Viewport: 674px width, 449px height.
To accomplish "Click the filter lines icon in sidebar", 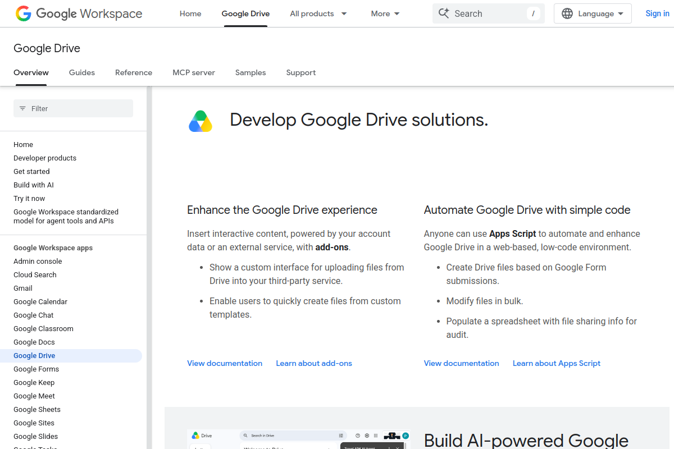I will click(x=22, y=108).
